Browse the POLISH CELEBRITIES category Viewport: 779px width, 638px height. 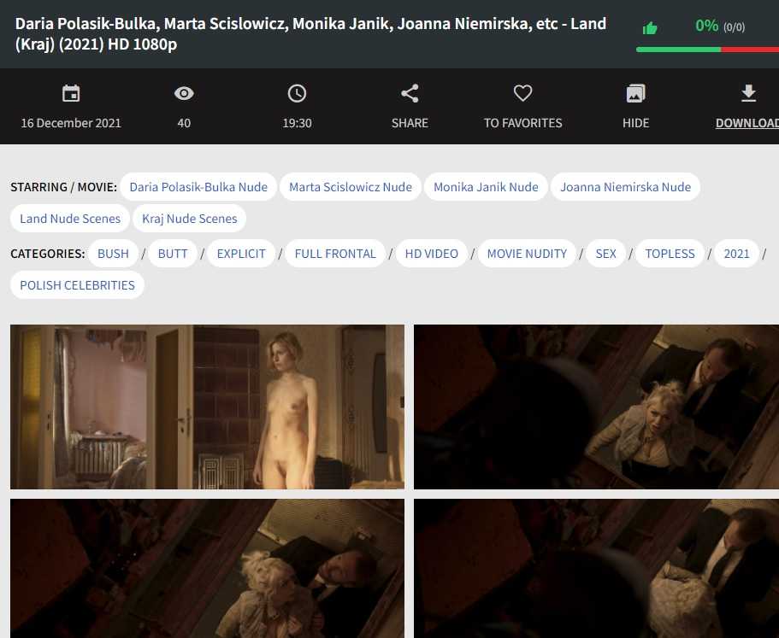click(x=77, y=285)
